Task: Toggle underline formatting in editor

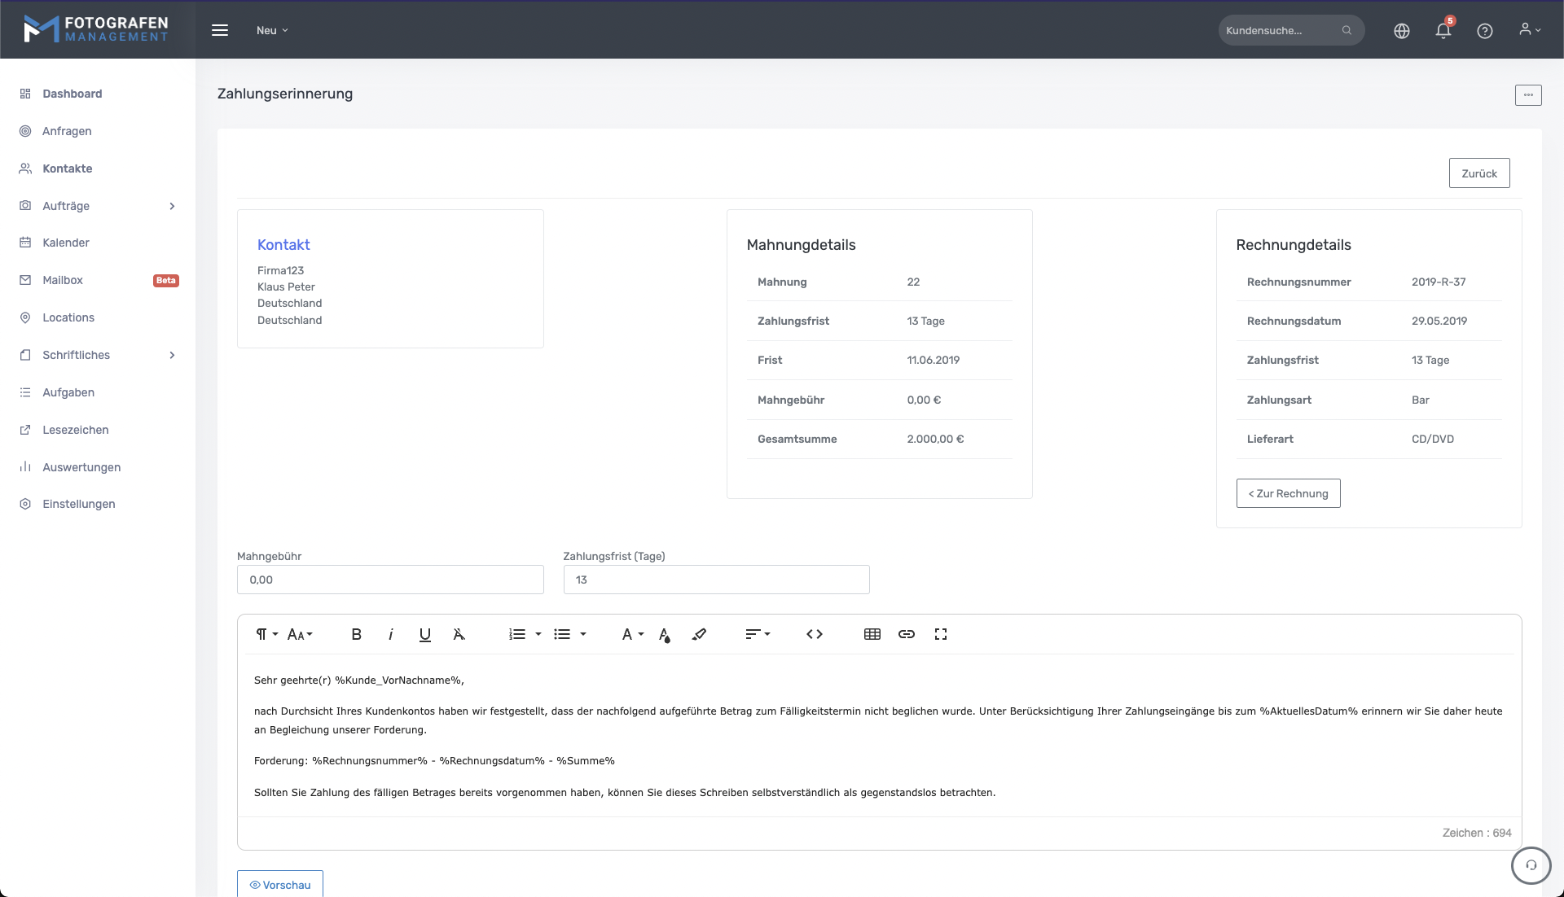Action: pyautogui.click(x=424, y=635)
